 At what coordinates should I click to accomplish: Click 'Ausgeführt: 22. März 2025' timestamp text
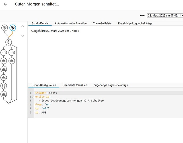(x=55, y=31)
